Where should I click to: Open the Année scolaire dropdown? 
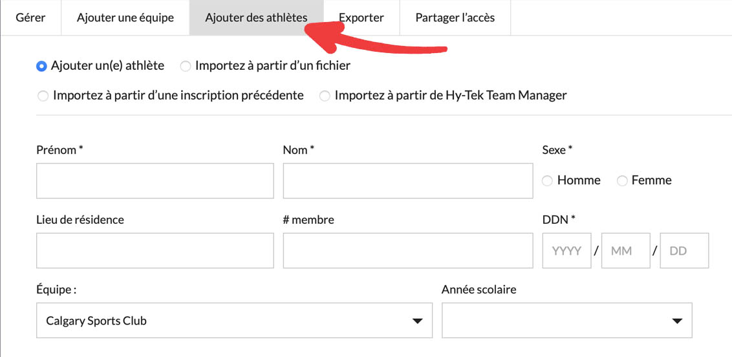click(x=566, y=320)
